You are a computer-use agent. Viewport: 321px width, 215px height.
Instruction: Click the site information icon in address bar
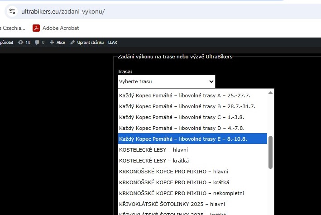[12, 11]
